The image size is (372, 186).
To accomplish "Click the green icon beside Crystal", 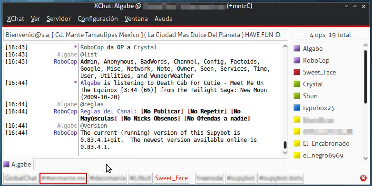I will click(297, 84).
